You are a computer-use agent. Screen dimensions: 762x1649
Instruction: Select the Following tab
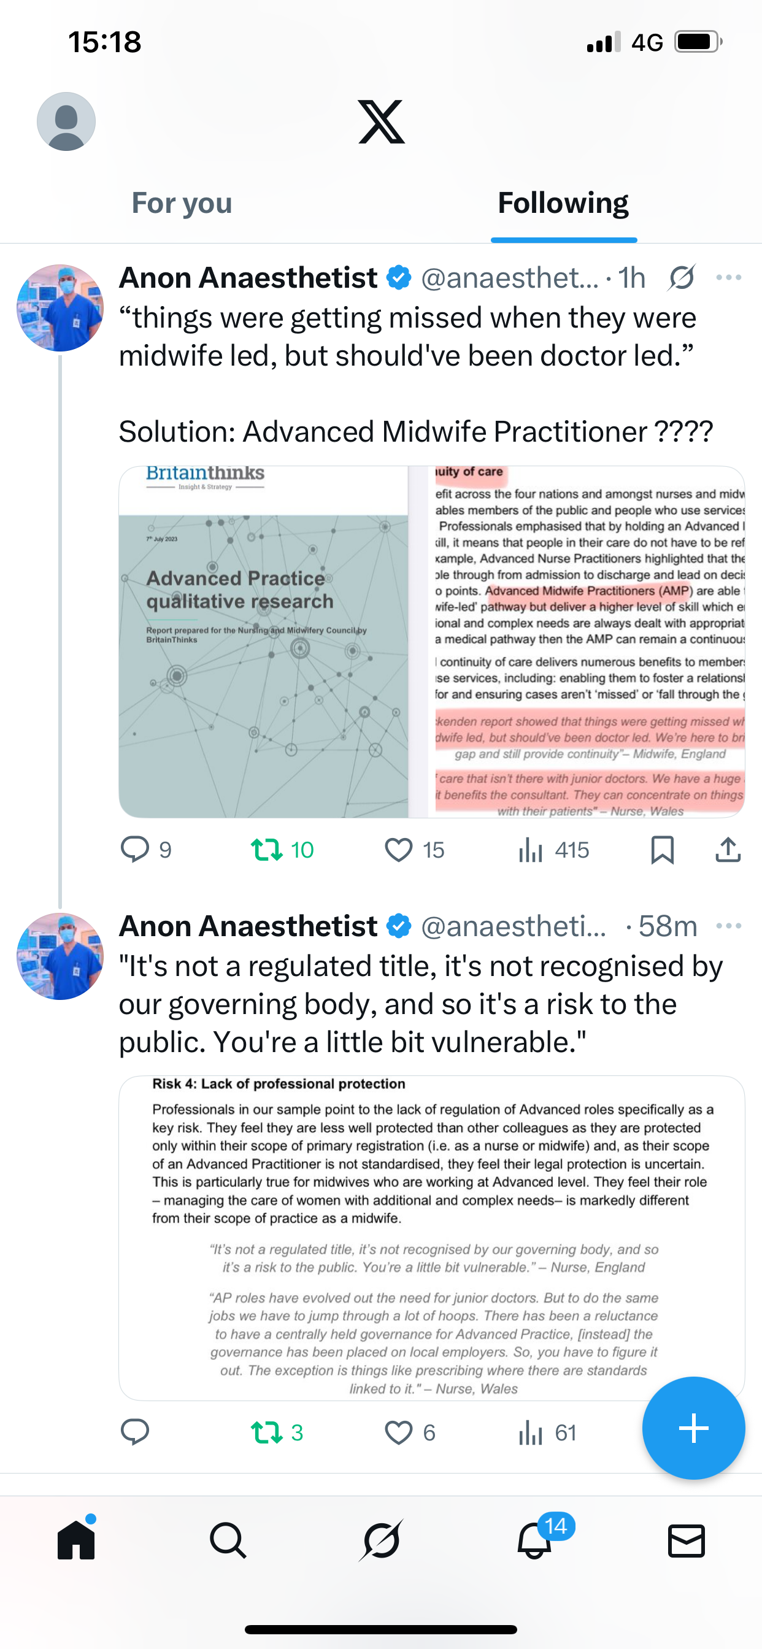[x=563, y=203]
